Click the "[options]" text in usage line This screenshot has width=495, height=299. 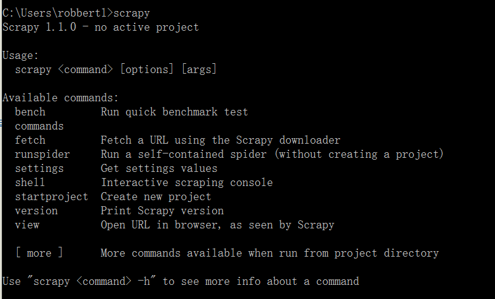click(147, 69)
